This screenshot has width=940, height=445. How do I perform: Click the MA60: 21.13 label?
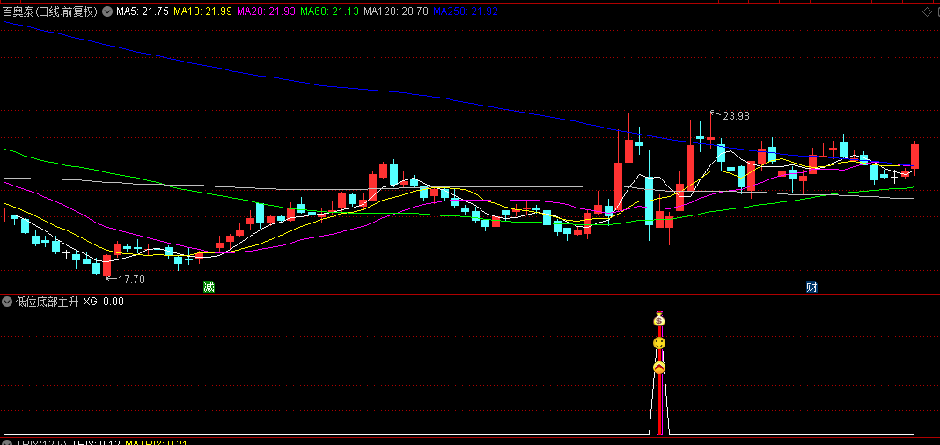329,11
